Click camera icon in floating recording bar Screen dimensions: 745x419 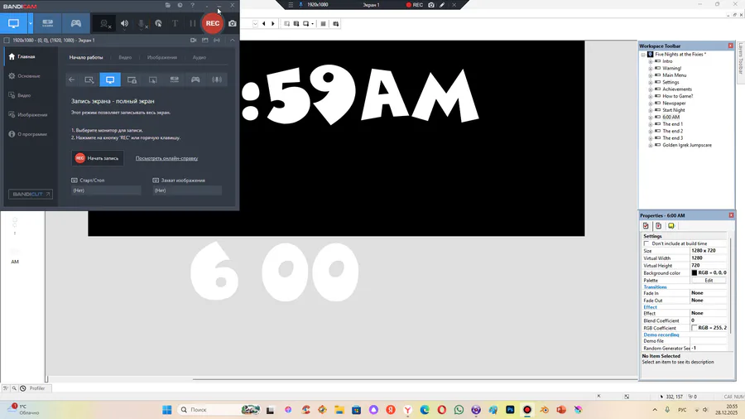pyautogui.click(x=431, y=5)
